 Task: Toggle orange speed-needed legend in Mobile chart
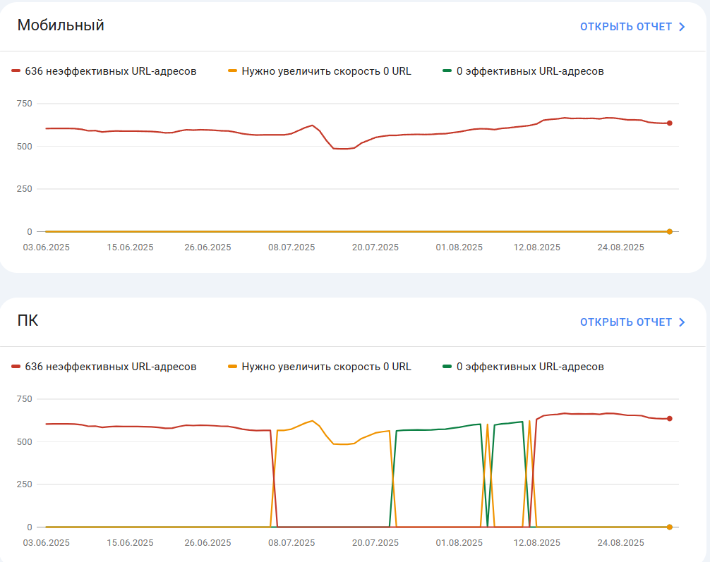coord(320,71)
